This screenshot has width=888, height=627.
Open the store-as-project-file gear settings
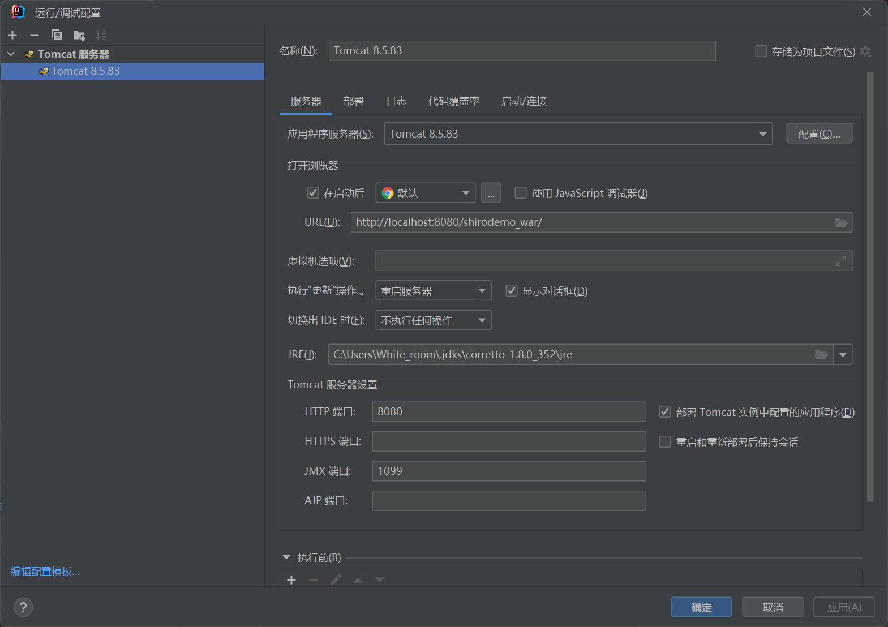click(x=865, y=51)
